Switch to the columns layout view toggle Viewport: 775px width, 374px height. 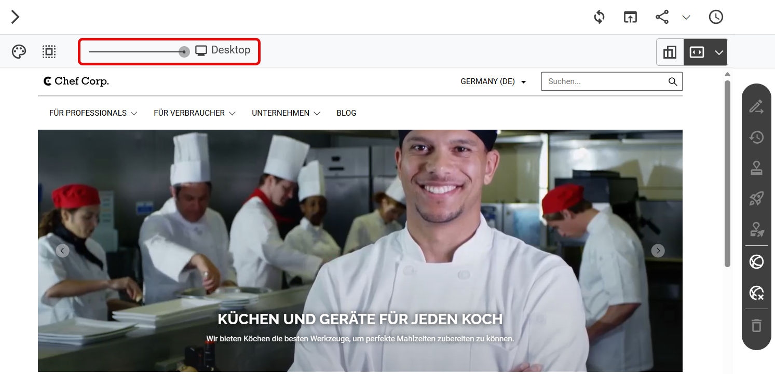pyautogui.click(x=670, y=52)
